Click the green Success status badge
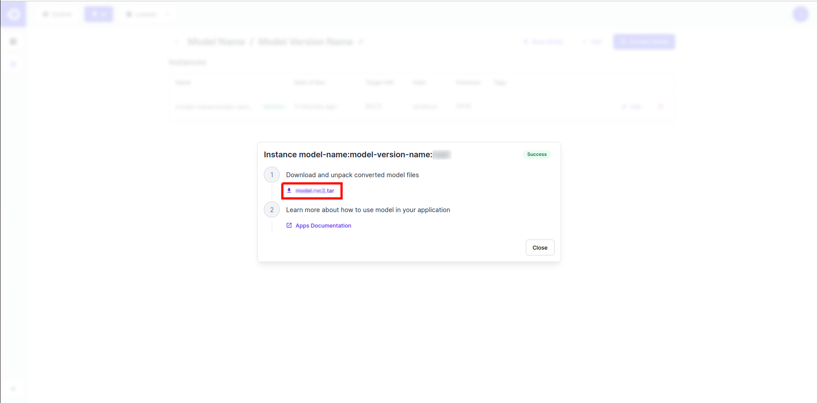 pos(537,154)
